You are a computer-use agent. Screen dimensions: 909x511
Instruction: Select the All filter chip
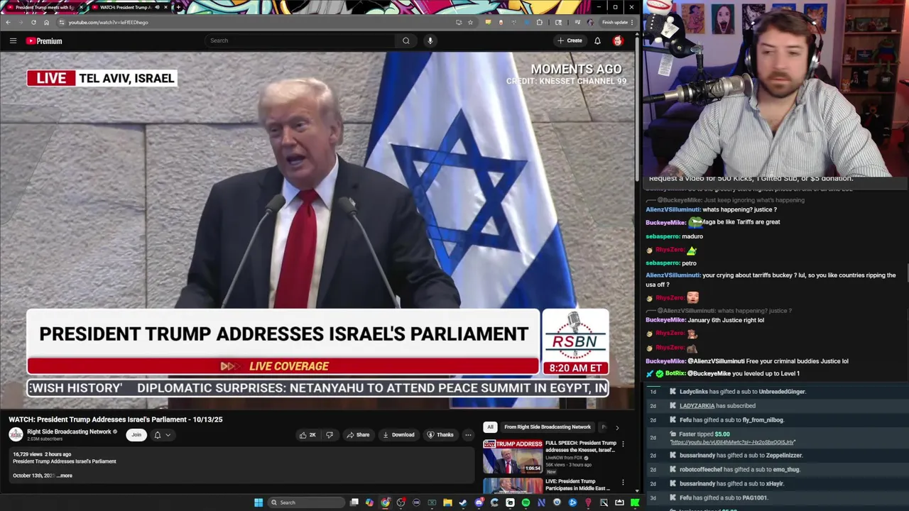tap(490, 427)
